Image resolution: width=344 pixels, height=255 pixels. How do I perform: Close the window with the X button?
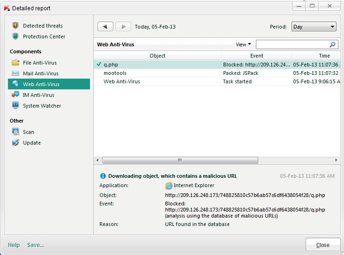pos(329,6)
